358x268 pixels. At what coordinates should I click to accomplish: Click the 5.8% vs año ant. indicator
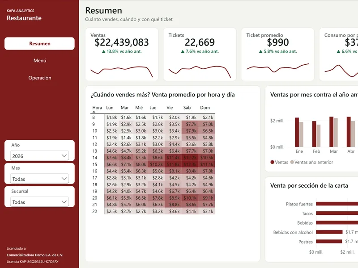(278, 51)
